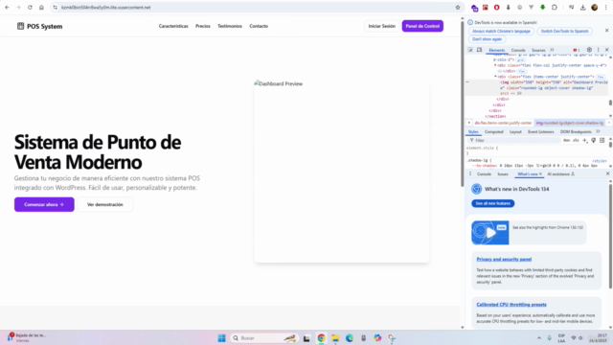Screen dimensions: 613x345
Task: Open the DevTools customize three-dot menu
Action: tap(598, 50)
